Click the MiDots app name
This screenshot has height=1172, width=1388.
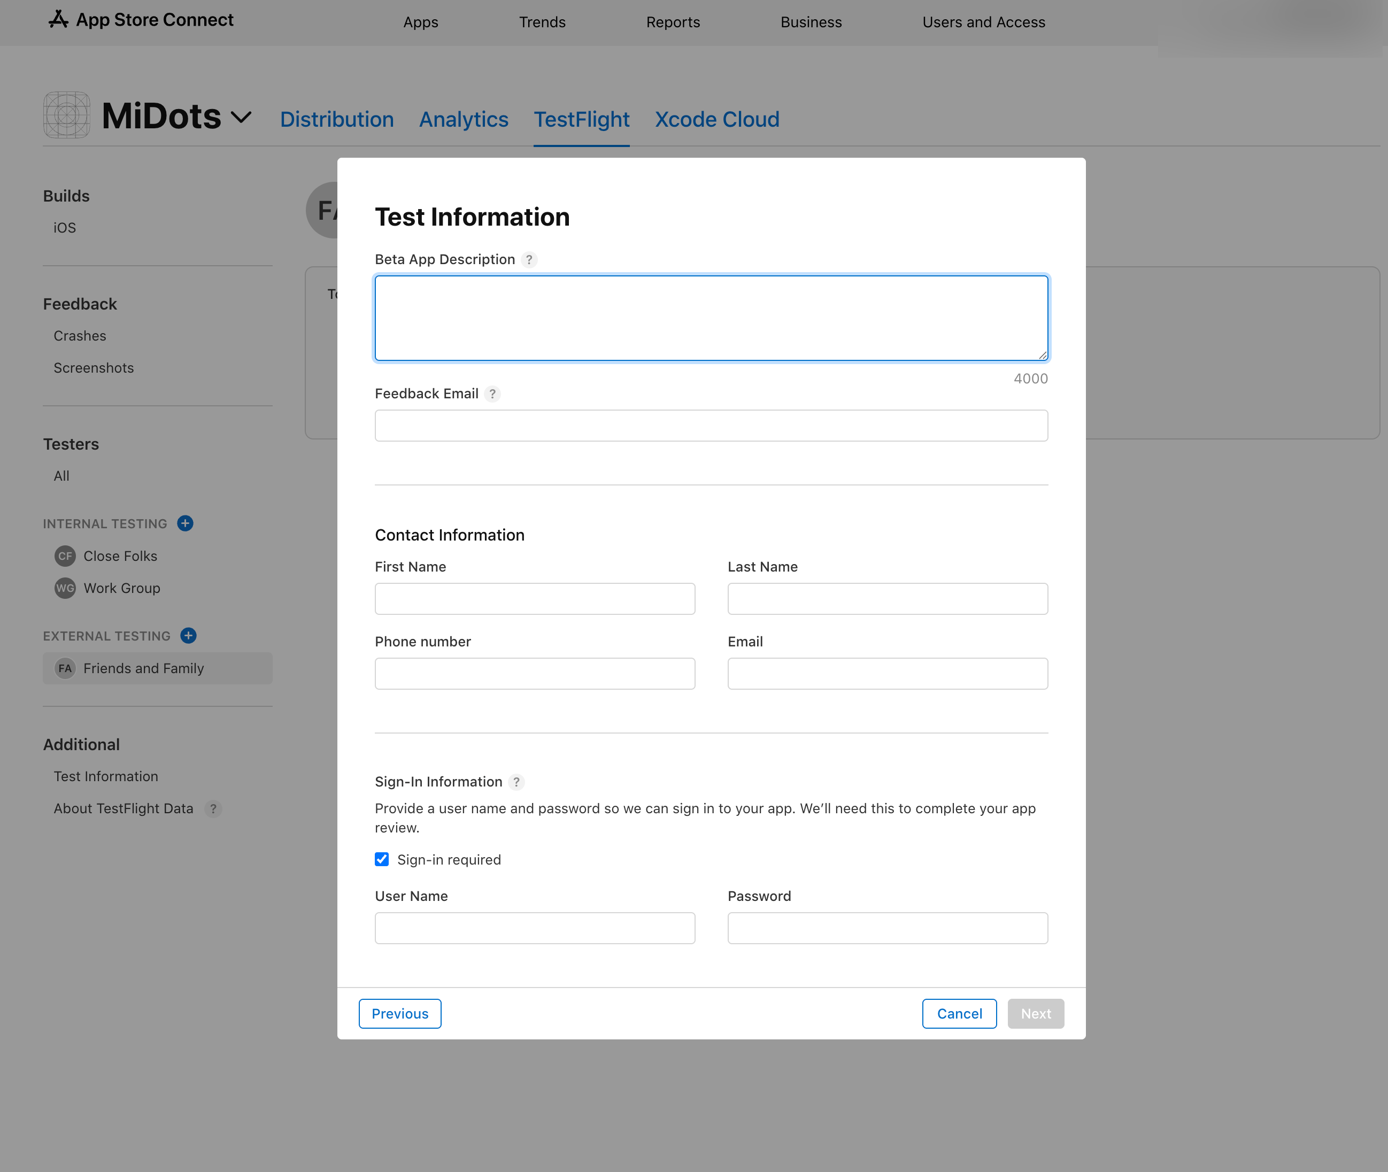coord(161,115)
